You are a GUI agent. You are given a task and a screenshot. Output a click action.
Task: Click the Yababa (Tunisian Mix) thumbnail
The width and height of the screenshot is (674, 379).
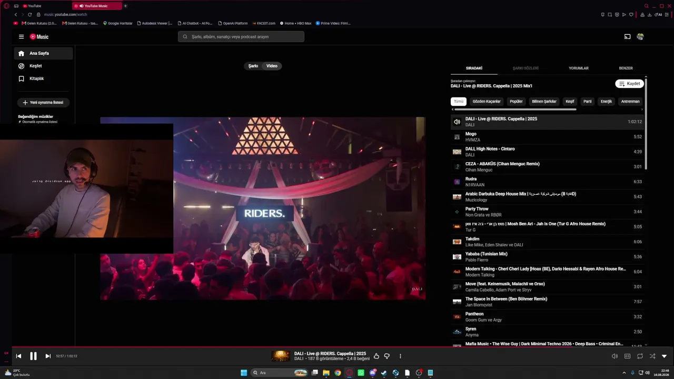(457, 257)
